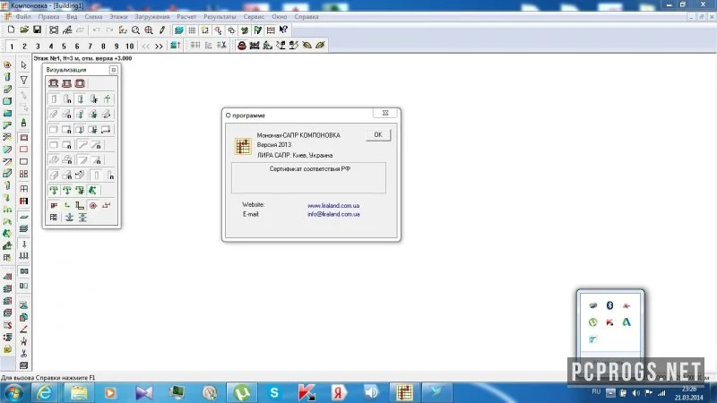The width and height of the screenshot is (717, 403).
Task: Open the Результаты menu
Action: [220, 17]
